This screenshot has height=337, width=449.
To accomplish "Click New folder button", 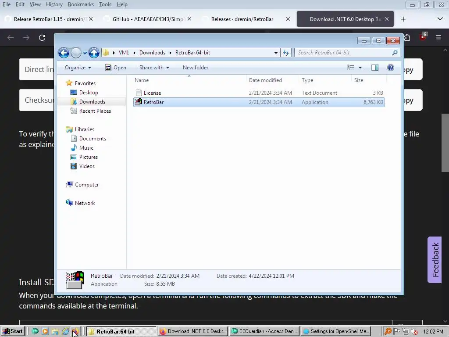I will [x=196, y=68].
